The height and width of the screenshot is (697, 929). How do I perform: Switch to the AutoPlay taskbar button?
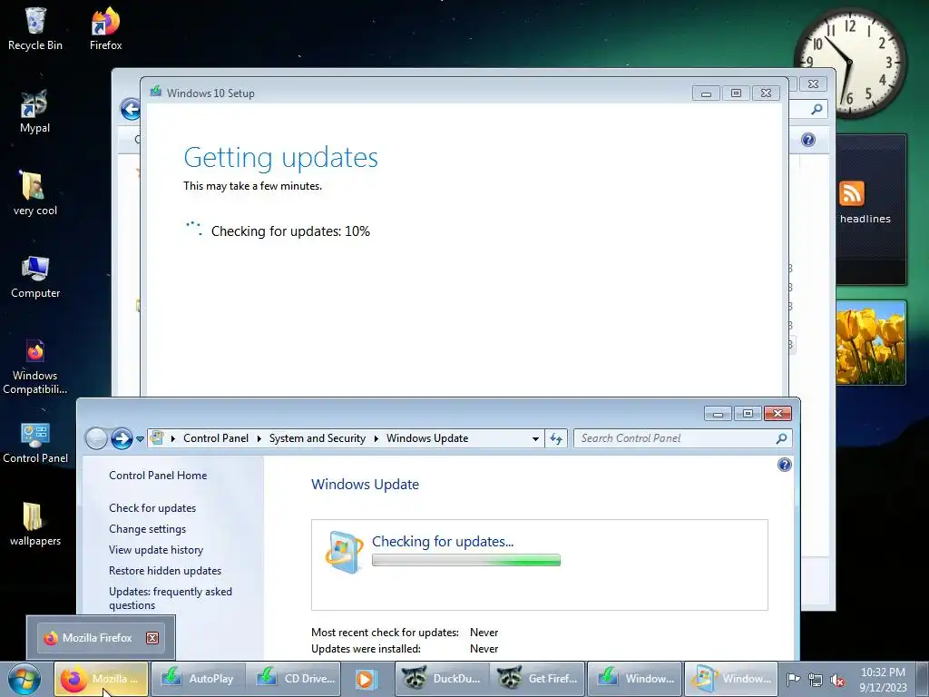pos(197,679)
